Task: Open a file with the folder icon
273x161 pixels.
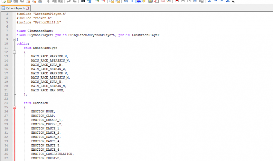Action: pos(10,1)
